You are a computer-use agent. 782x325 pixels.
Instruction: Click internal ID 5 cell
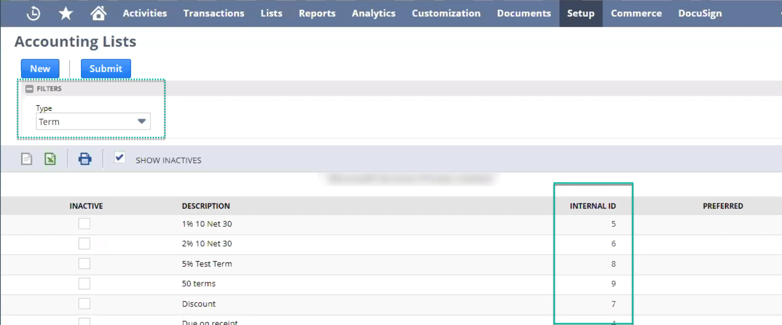(613, 224)
